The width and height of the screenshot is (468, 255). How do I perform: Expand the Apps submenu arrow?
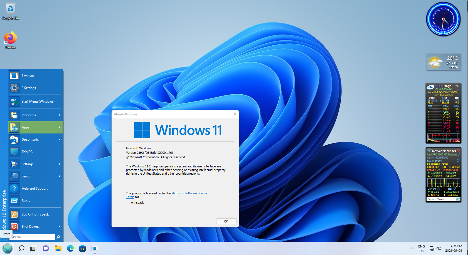(x=59, y=127)
